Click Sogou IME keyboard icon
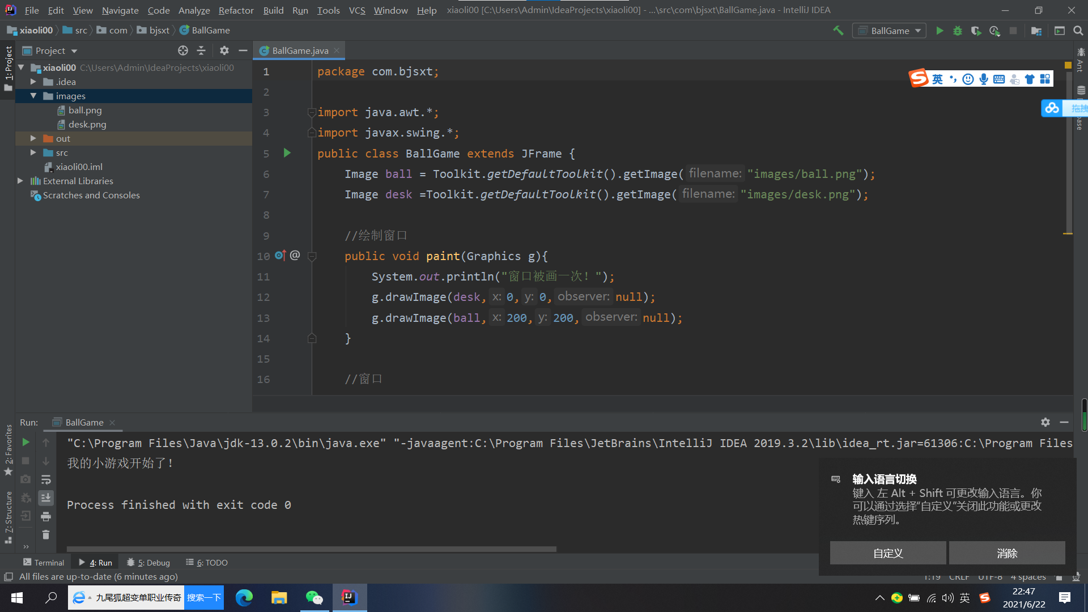The image size is (1088, 612). pyautogui.click(x=999, y=79)
